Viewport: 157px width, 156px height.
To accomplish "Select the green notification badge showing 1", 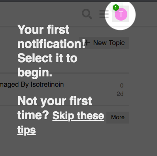I will pos(116,8).
